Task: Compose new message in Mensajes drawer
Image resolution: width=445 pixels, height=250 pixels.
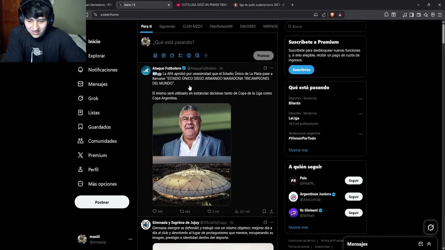Action: (421, 244)
